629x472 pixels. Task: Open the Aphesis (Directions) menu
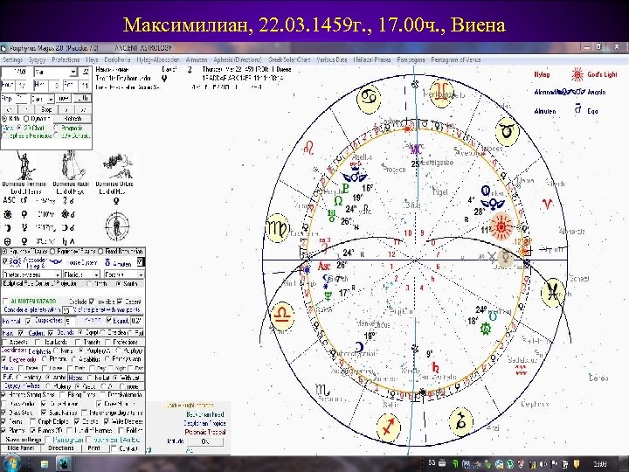click(238, 59)
